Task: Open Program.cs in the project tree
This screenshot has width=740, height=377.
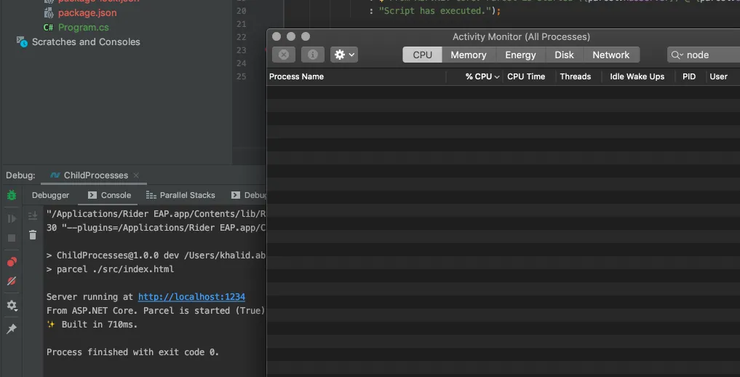Action: point(83,28)
